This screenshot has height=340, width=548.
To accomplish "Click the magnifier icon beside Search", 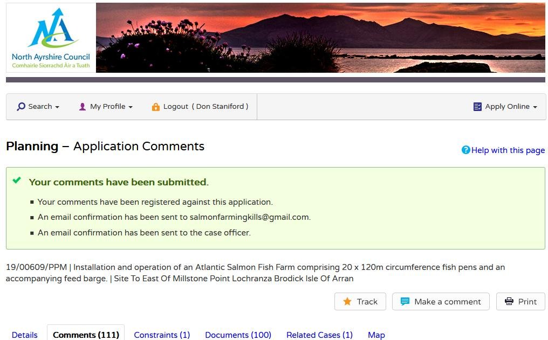I will (20, 106).
